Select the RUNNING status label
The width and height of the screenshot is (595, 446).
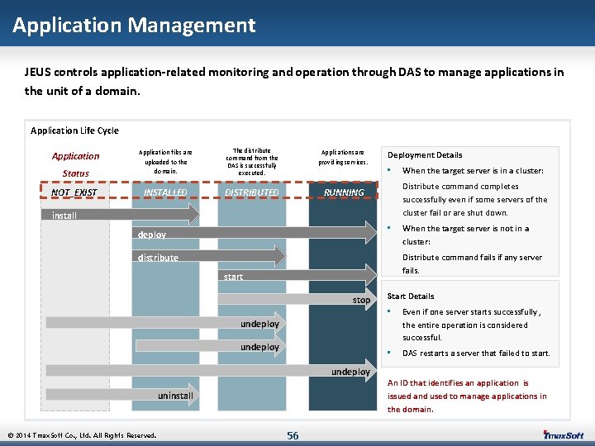pyautogui.click(x=344, y=192)
